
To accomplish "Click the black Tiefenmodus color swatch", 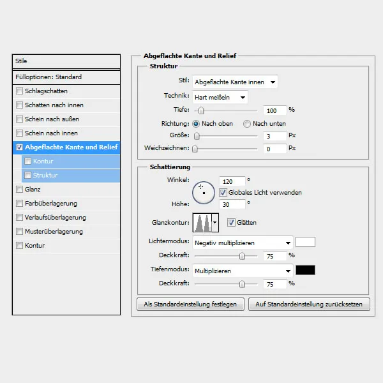I will click(x=305, y=270).
